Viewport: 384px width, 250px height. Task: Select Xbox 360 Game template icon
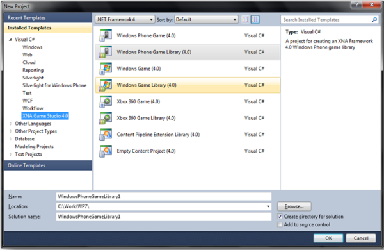pyautogui.click(x=106, y=101)
